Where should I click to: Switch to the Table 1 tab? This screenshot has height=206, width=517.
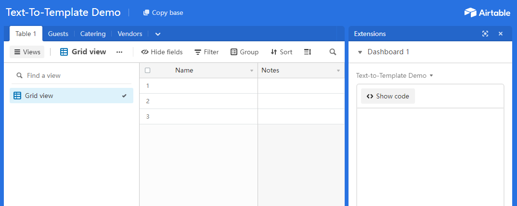click(x=26, y=34)
